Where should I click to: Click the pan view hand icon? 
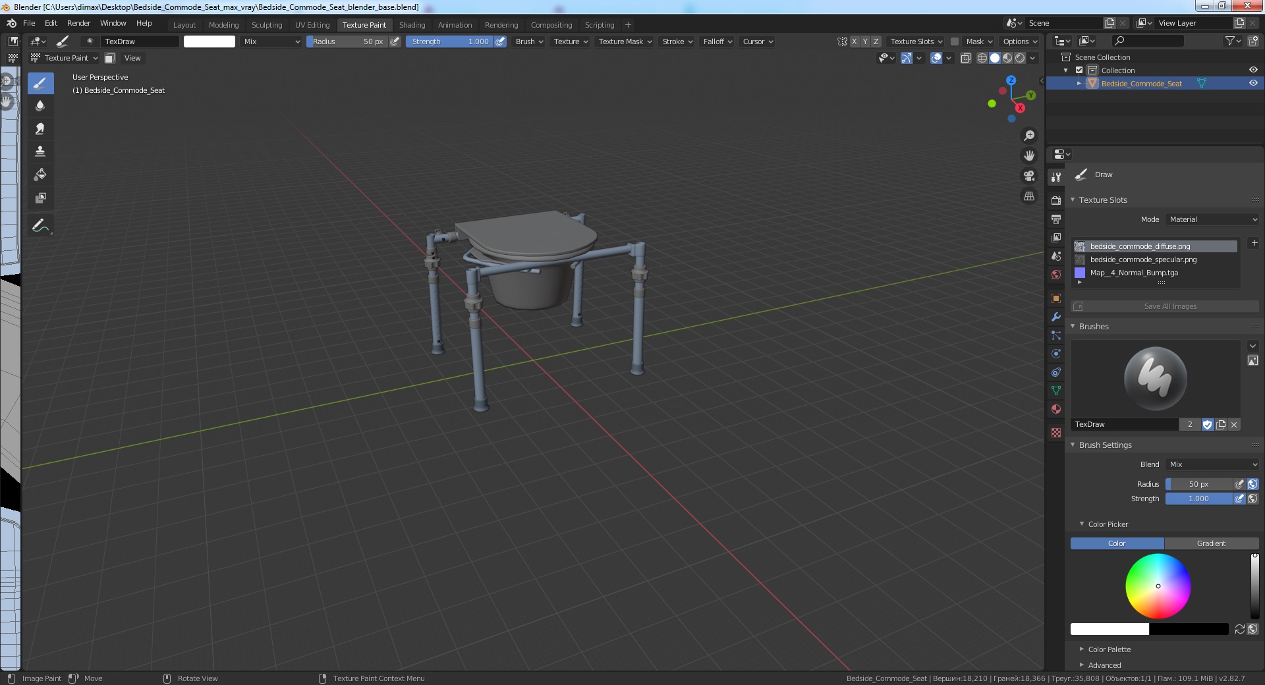tap(1028, 156)
